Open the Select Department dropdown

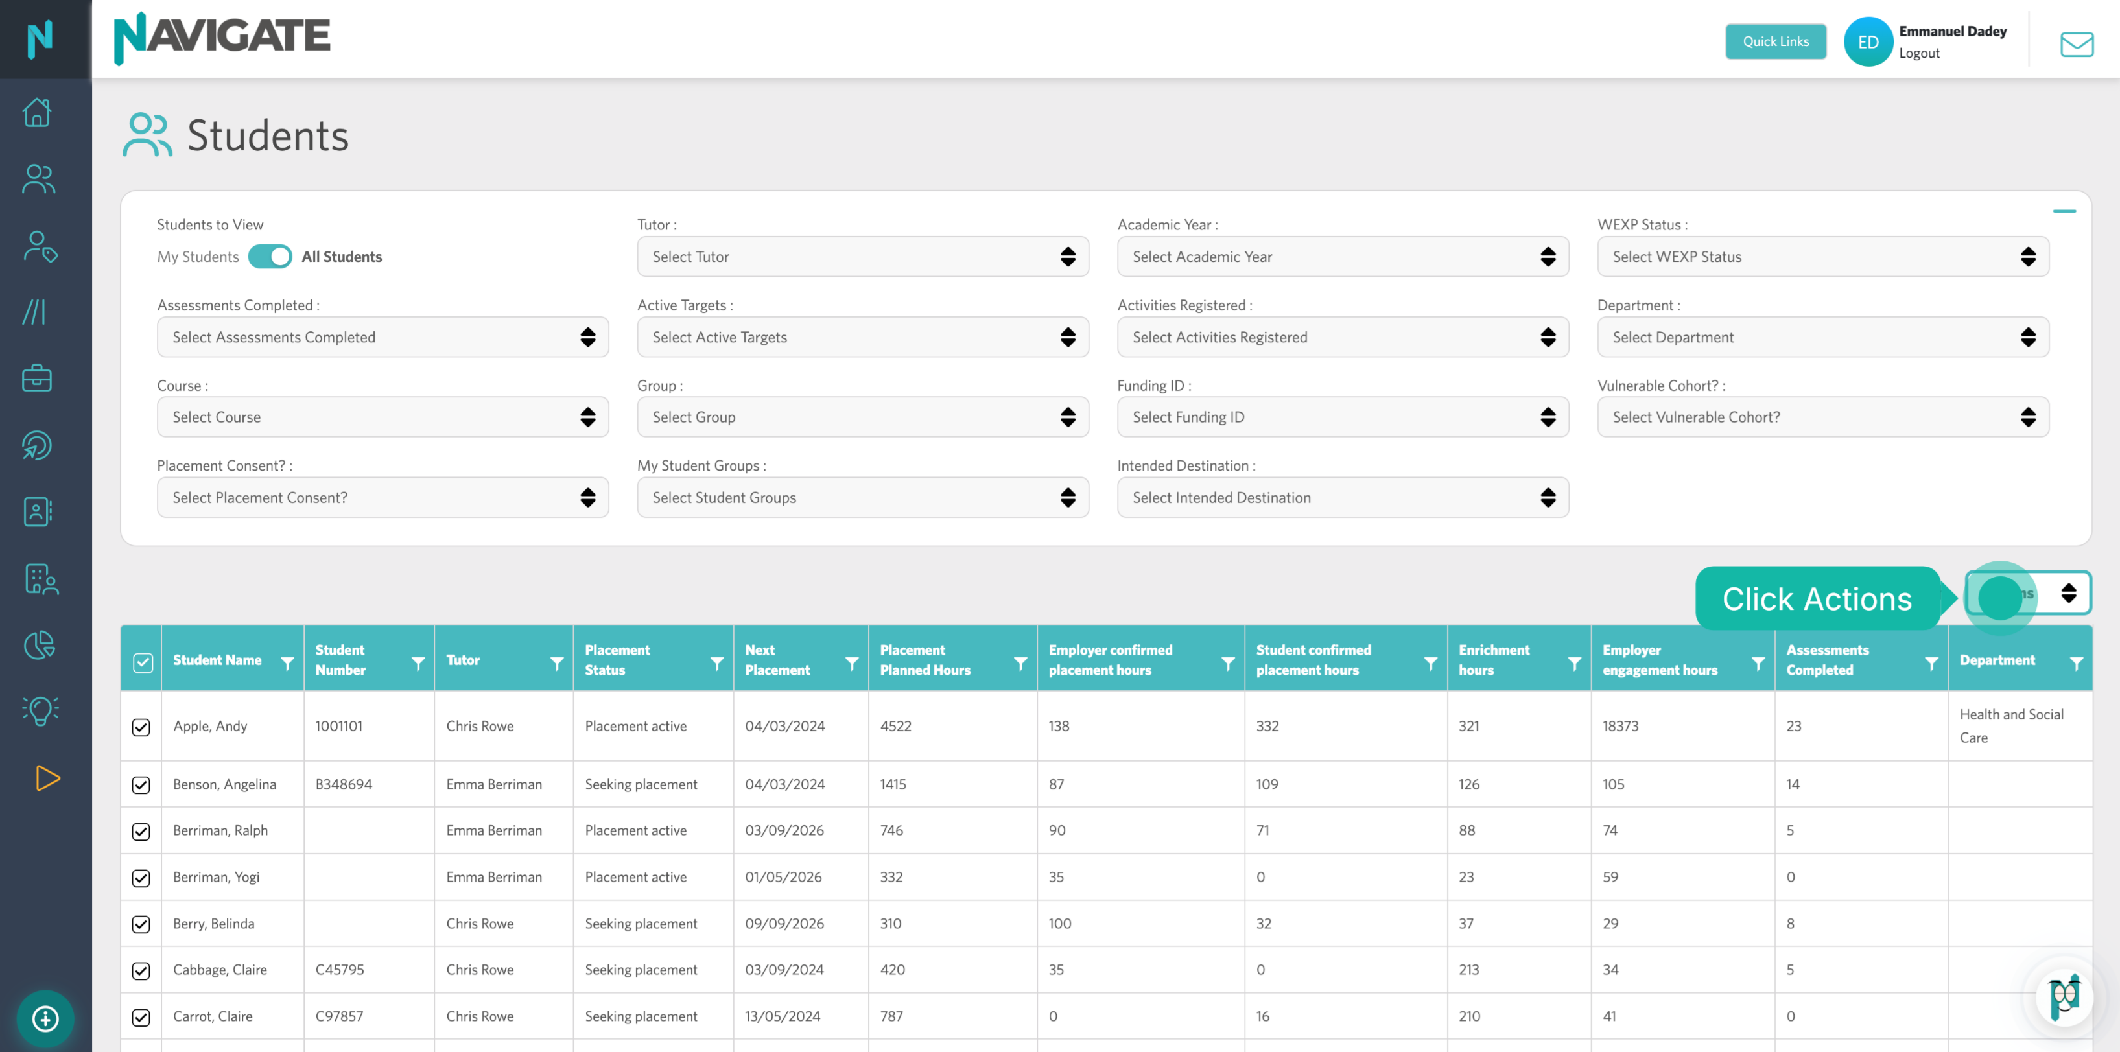click(1823, 337)
